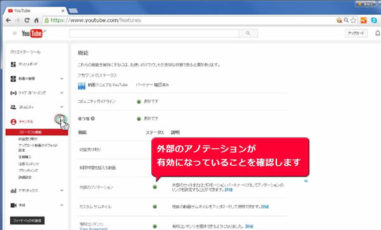Click the ステータス column header
381x230 pixels.
pyautogui.click(x=155, y=133)
